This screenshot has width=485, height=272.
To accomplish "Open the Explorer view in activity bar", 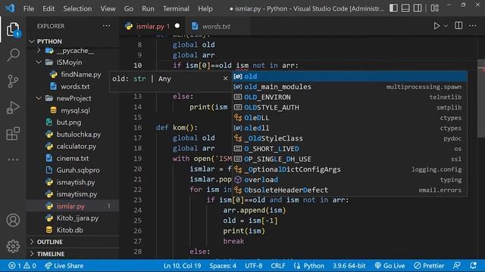I will (x=13, y=30).
